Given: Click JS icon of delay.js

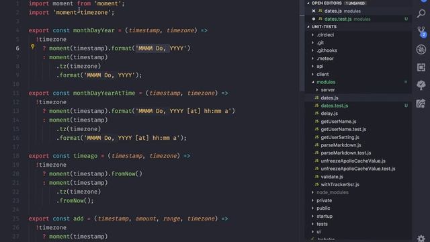Looking at the screenshot, I should (316, 114).
